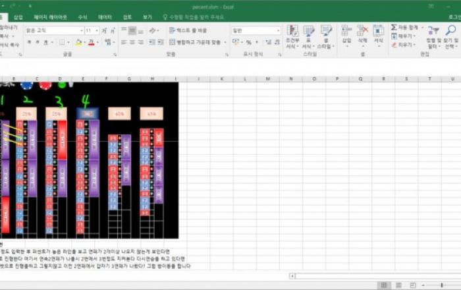
Task: Click Decrease Decimal icon
Action: click(277, 42)
